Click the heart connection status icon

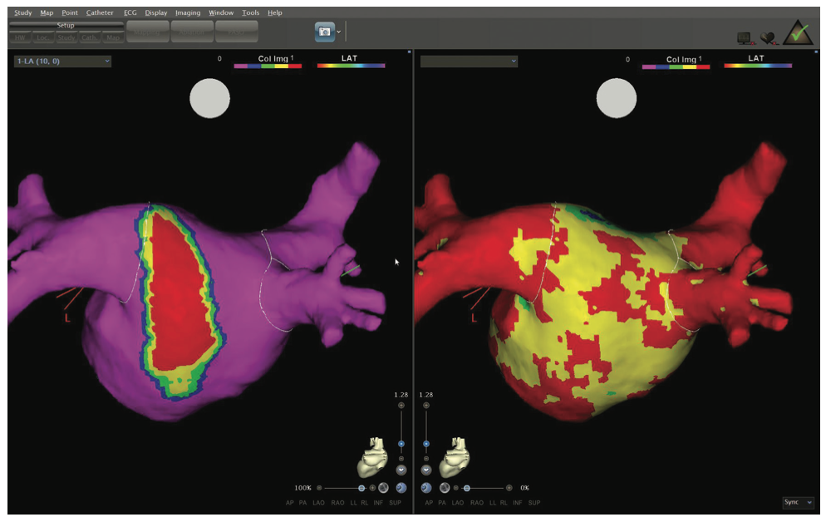pos(769,37)
